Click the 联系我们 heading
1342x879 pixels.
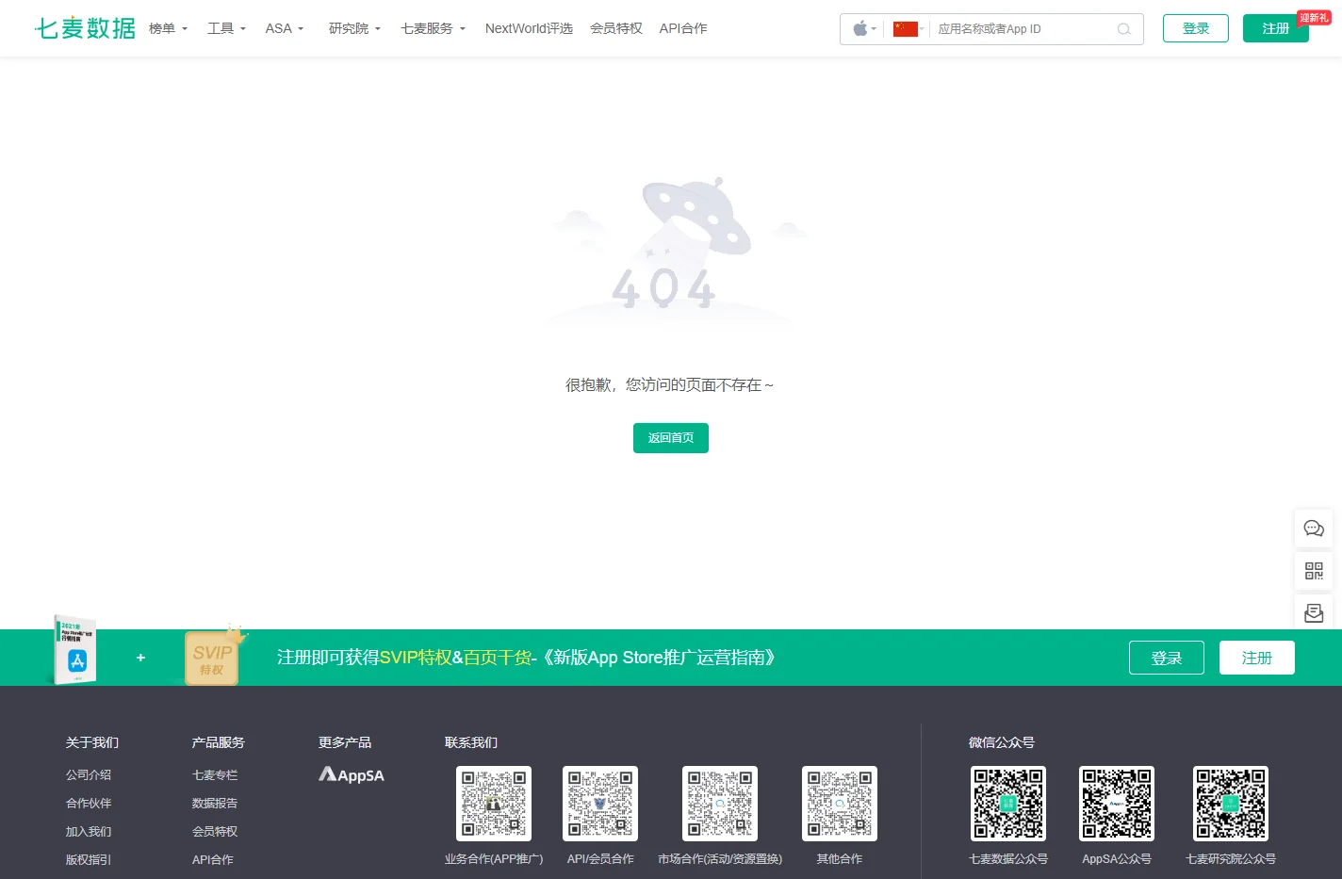click(x=471, y=742)
